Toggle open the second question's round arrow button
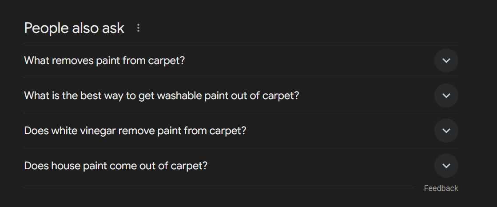This screenshot has width=497, height=207. coord(446,96)
